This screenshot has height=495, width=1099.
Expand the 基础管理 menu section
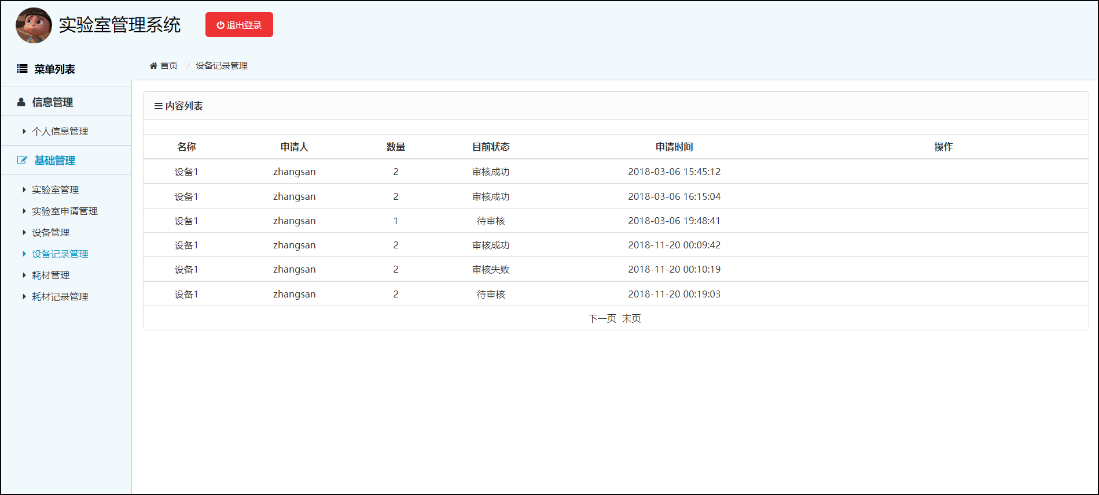66,161
